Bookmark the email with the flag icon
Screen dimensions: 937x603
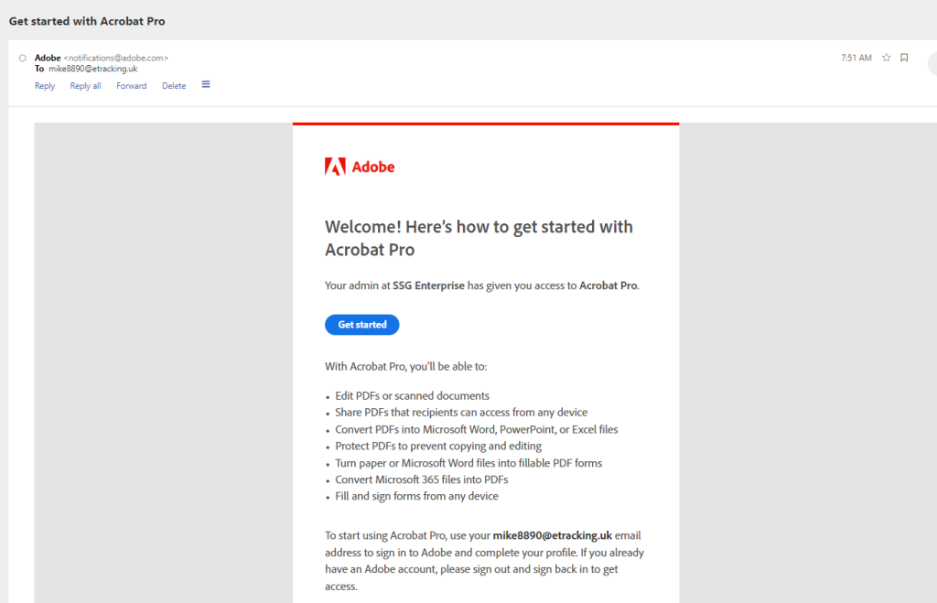point(904,58)
